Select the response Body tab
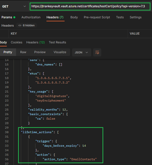This screenshot has width=152, height=165. point(3,42)
